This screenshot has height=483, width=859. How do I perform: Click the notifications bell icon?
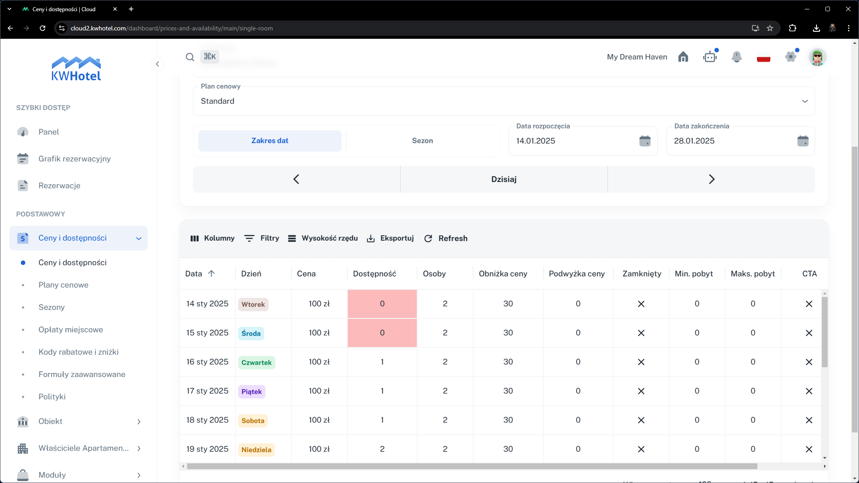pyautogui.click(x=736, y=57)
